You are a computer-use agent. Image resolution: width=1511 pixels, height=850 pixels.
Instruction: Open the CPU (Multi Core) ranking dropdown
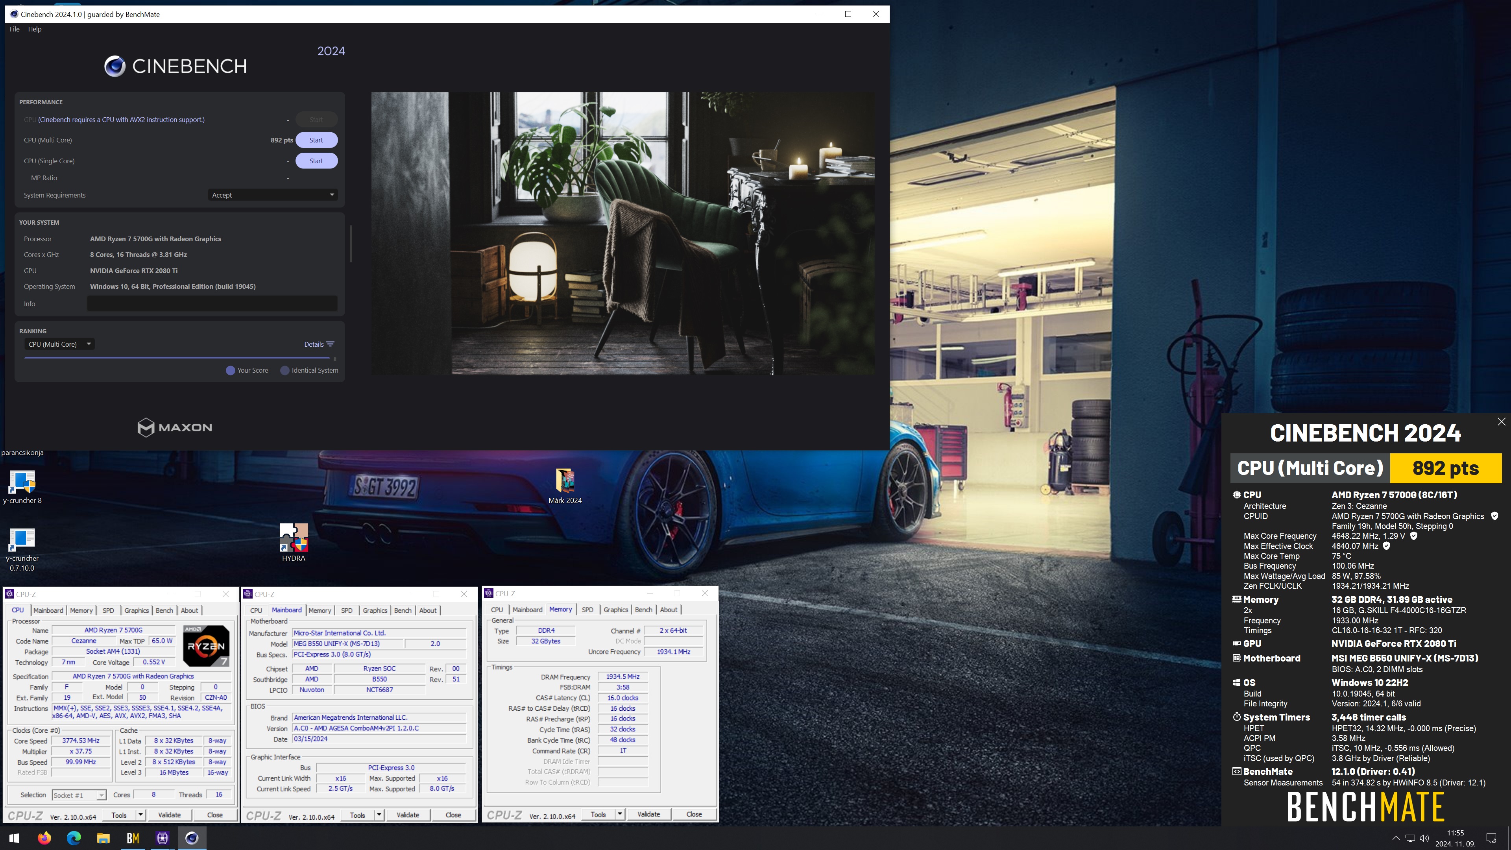point(59,344)
